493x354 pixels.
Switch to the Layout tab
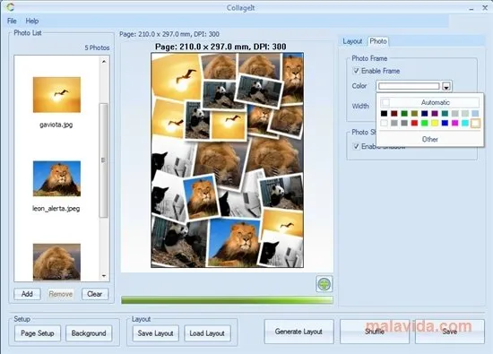point(352,41)
